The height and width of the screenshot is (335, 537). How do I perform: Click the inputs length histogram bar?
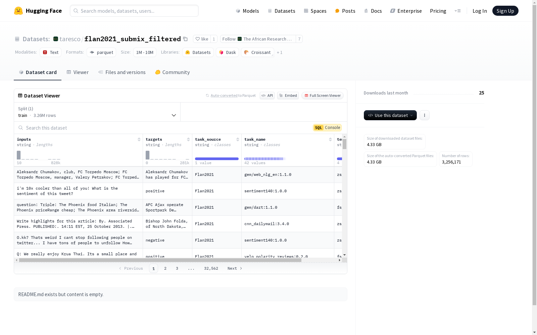[19, 155]
